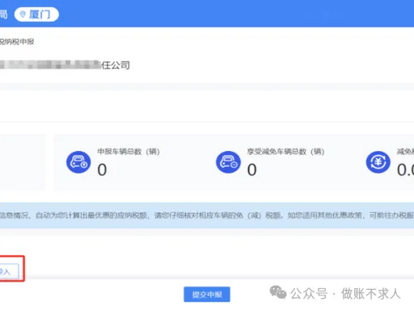This screenshot has width=414, height=310.
Task: Click the 导入 button in the red box
Action: 9,271
